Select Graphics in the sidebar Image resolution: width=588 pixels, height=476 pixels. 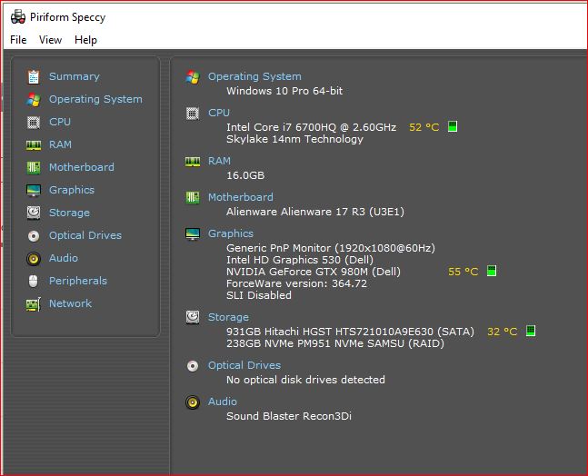coord(72,190)
